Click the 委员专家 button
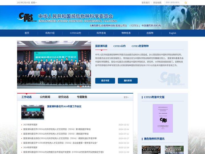 (x=105, y=81)
